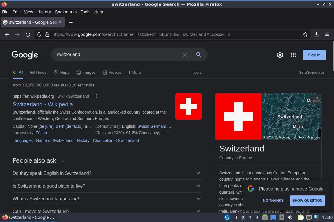The height and width of the screenshot is (222, 334).
Task: Open the Name of Switzerland sitelink
Action: click(x=55, y=140)
